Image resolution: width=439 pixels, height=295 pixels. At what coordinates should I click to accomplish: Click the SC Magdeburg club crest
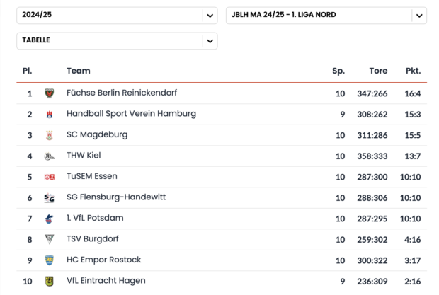pos(50,135)
